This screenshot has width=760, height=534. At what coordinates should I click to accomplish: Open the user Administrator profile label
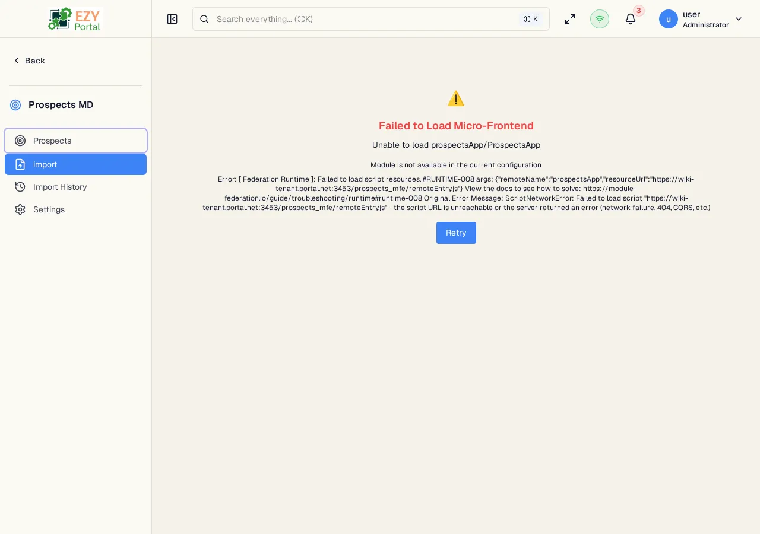tap(705, 19)
